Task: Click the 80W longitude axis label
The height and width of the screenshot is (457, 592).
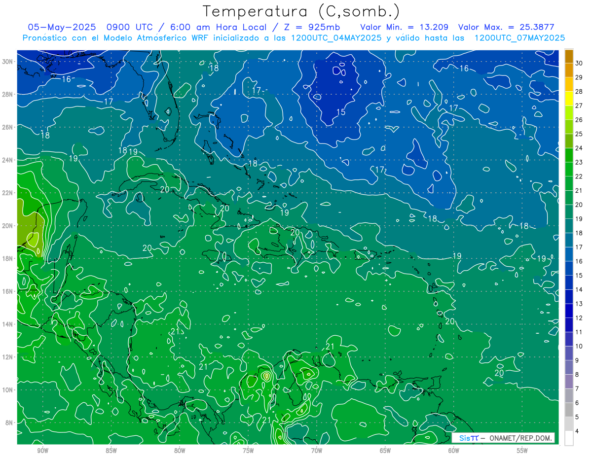Action: (180, 451)
